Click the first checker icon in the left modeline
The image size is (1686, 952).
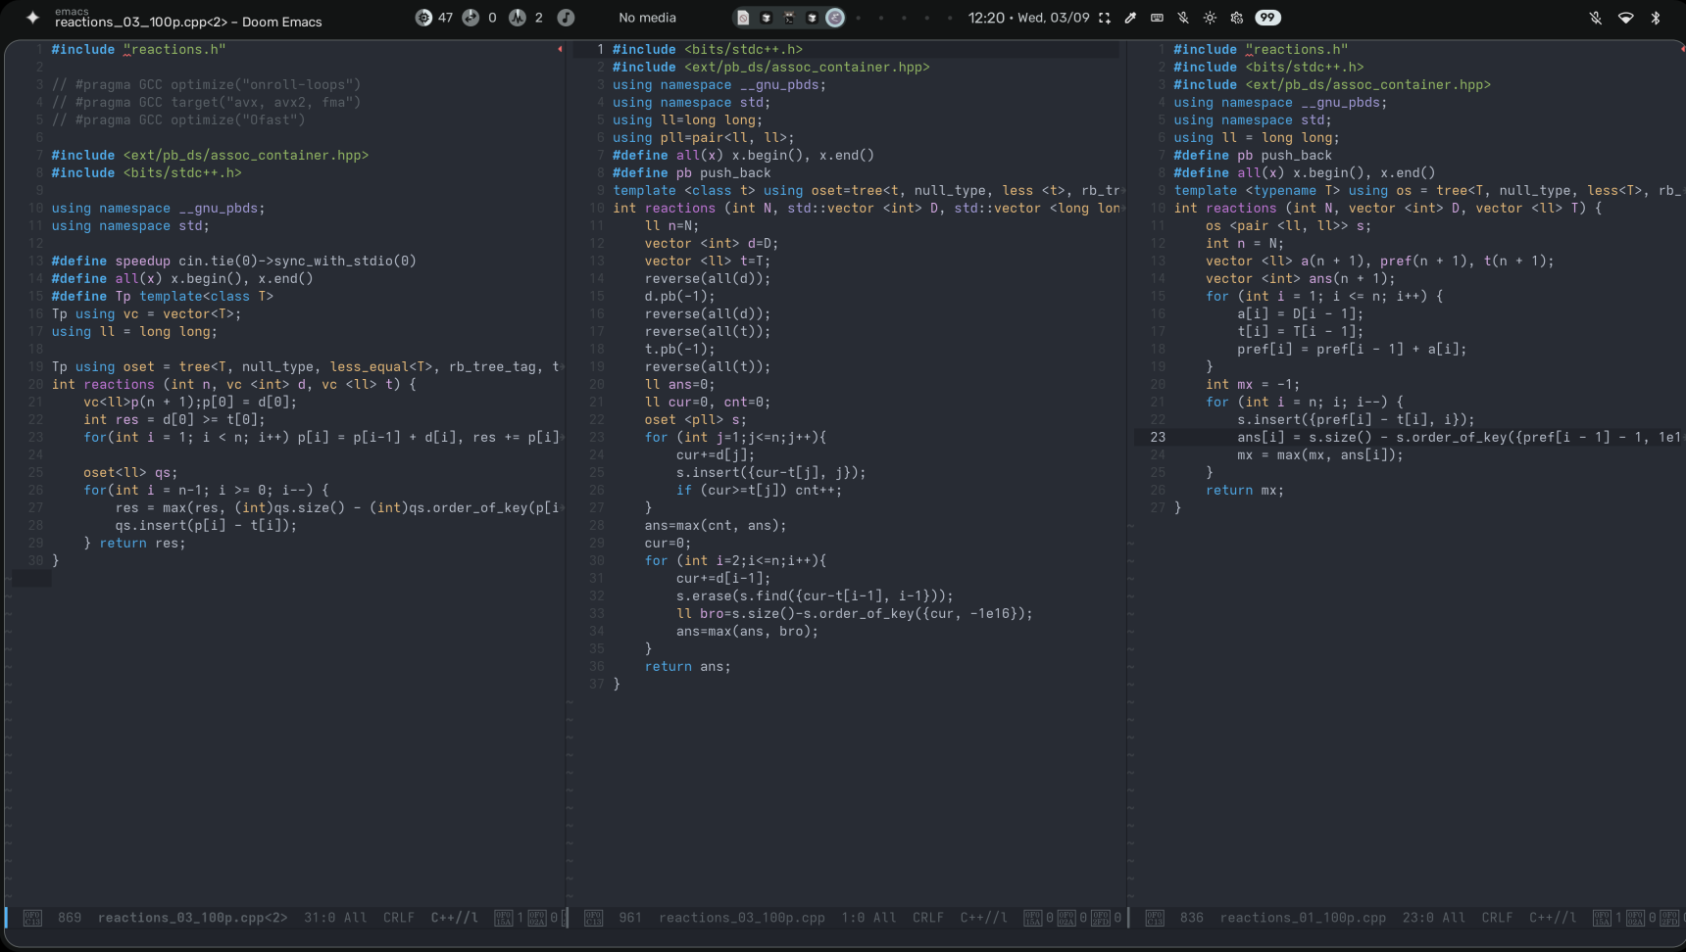click(504, 918)
